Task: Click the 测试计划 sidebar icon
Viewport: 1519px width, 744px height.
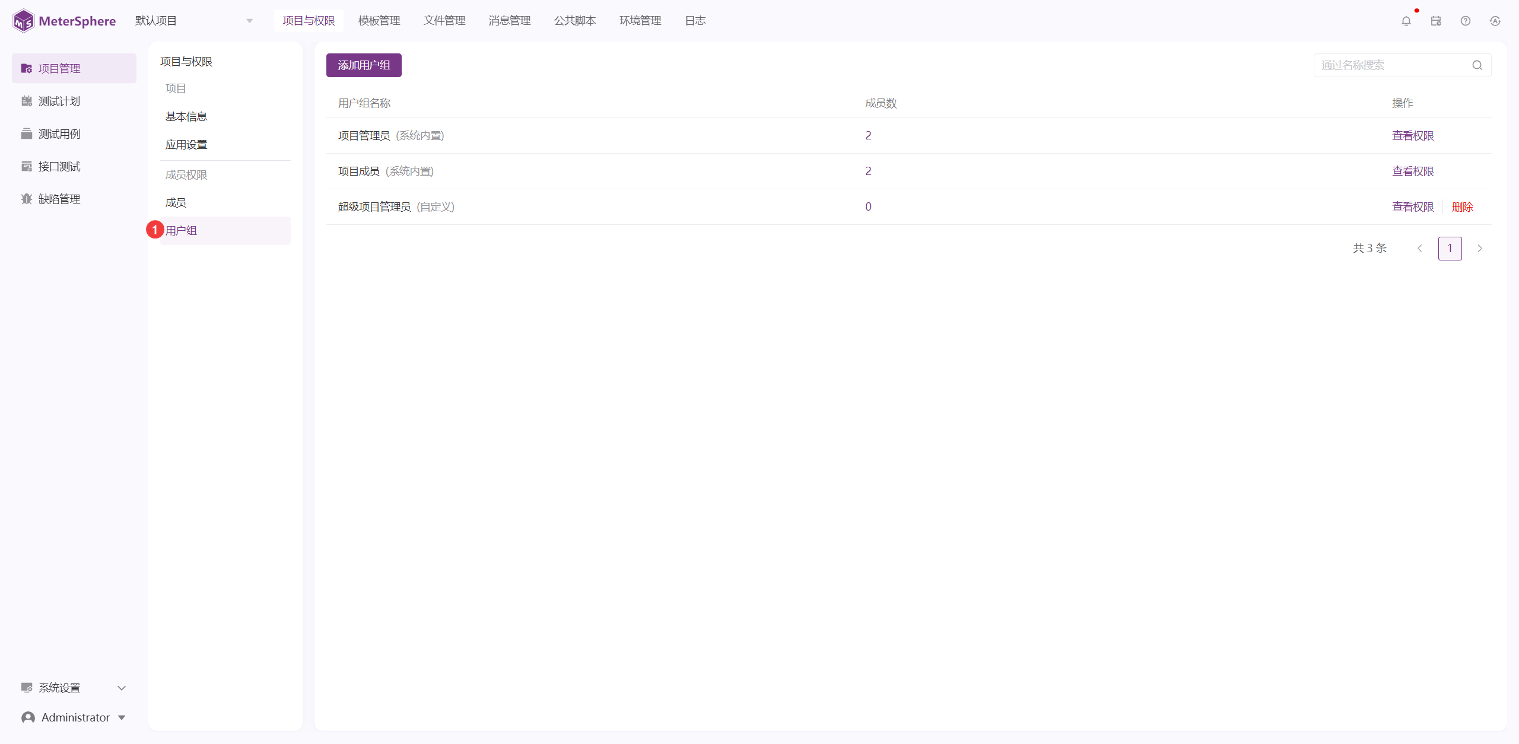Action: point(27,101)
